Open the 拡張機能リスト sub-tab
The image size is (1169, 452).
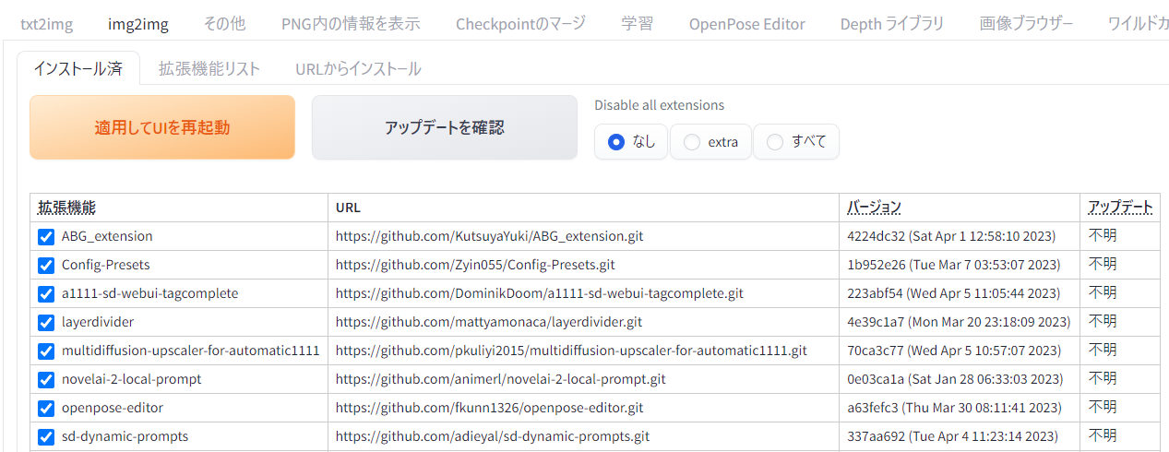(209, 68)
